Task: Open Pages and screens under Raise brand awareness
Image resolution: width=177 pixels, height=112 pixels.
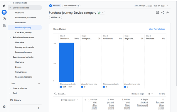Action: tap(24, 52)
